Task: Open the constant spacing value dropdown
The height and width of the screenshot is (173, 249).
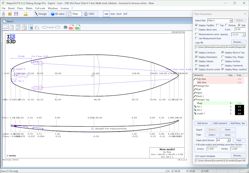Action: tap(244, 34)
